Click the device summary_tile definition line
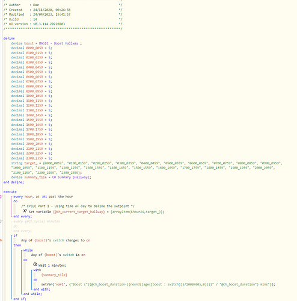 51,178
